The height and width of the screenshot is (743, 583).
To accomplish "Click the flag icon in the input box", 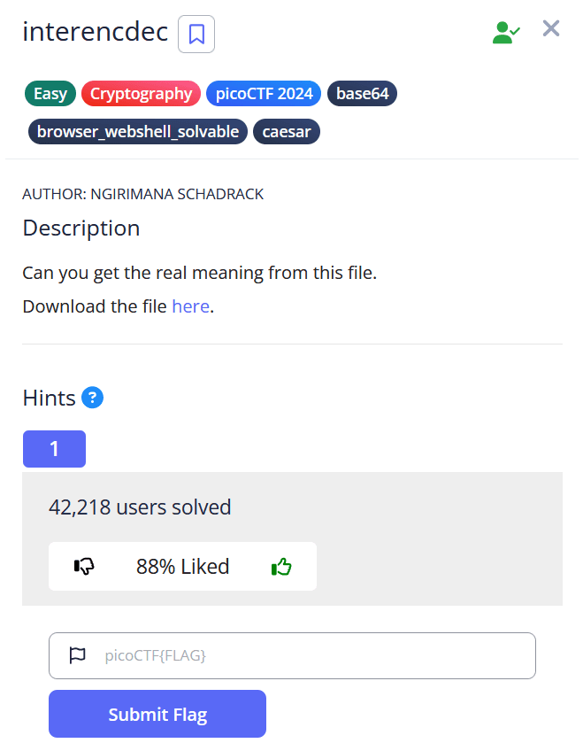I will coord(78,655).
